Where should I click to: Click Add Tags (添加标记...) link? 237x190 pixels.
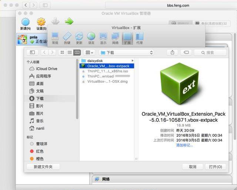[x=184, y=145]
